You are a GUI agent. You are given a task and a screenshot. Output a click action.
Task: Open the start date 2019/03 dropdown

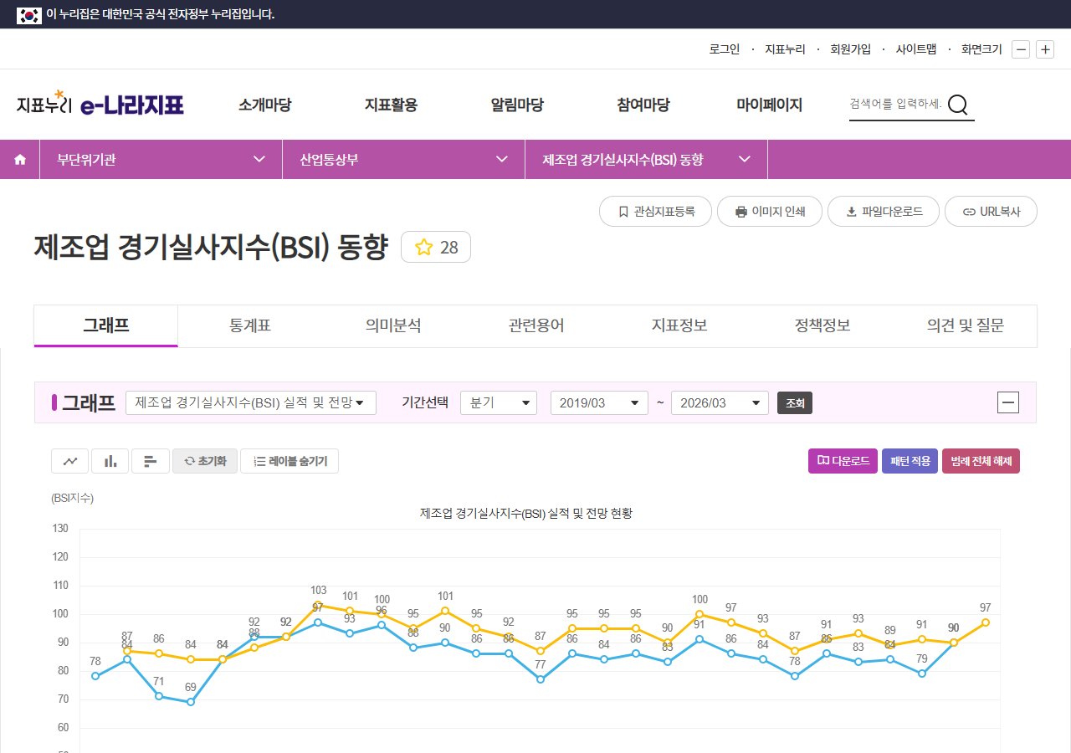click(599, 403)
